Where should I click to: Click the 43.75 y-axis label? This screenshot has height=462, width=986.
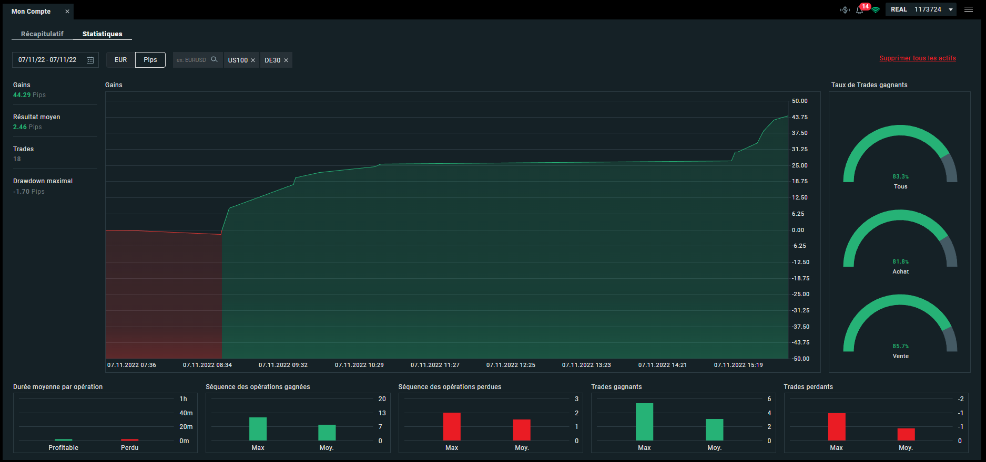[800, 117]
